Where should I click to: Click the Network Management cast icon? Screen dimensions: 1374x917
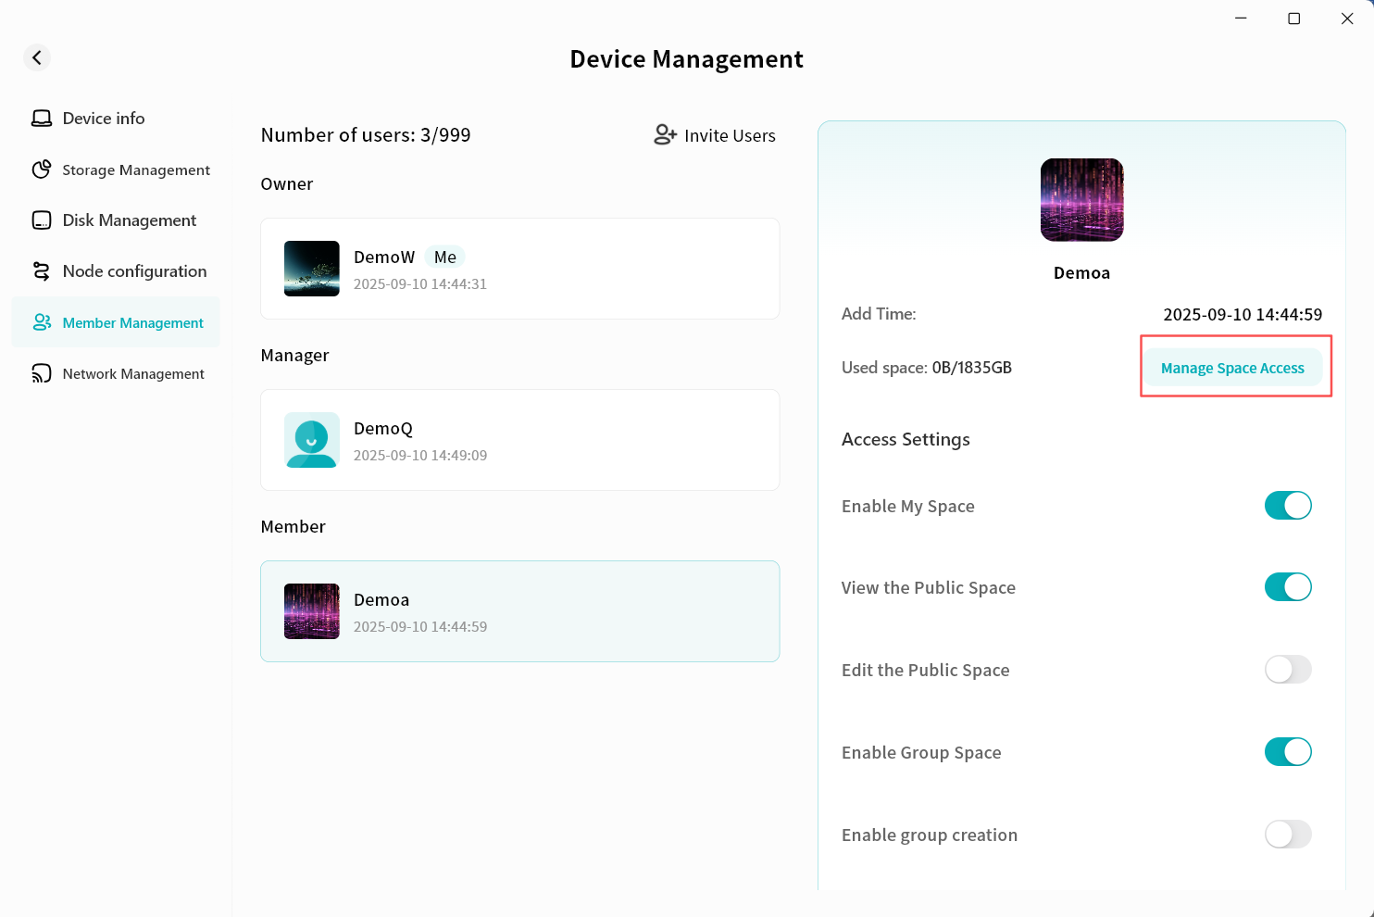[42, 373]
